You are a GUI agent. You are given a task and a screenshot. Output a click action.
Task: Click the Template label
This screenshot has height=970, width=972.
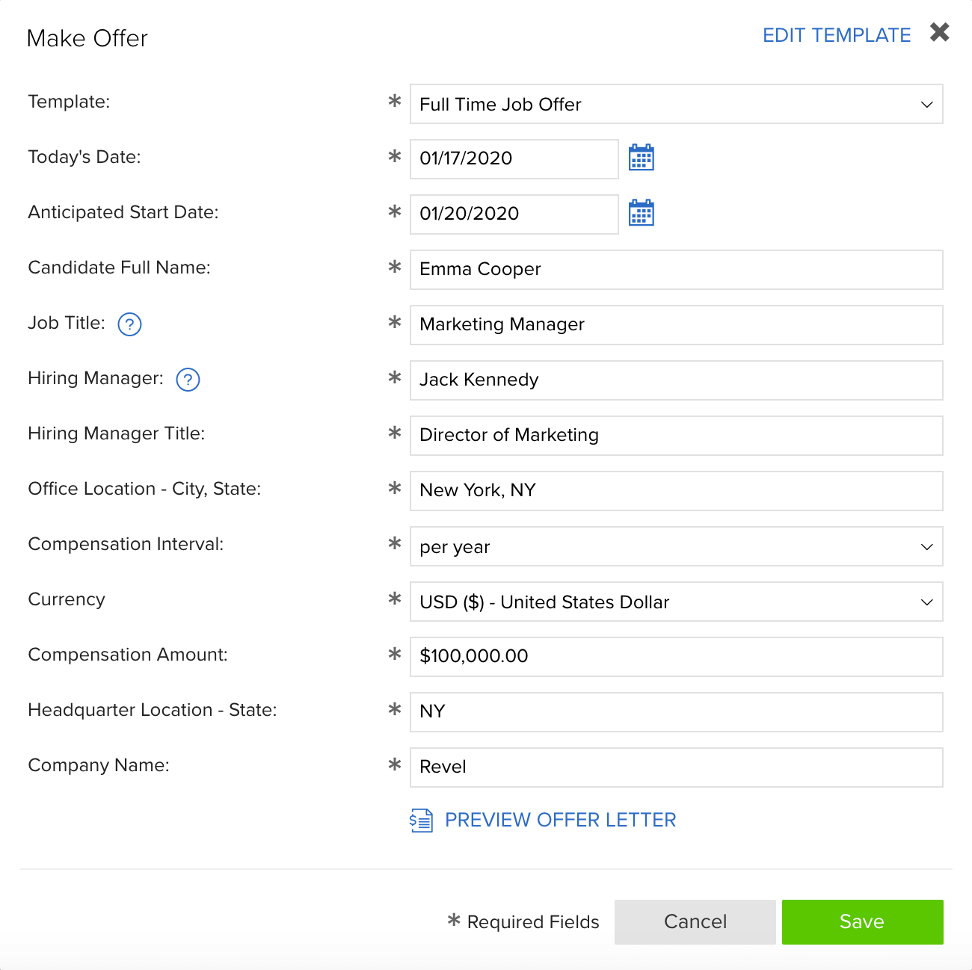[69, 102]
